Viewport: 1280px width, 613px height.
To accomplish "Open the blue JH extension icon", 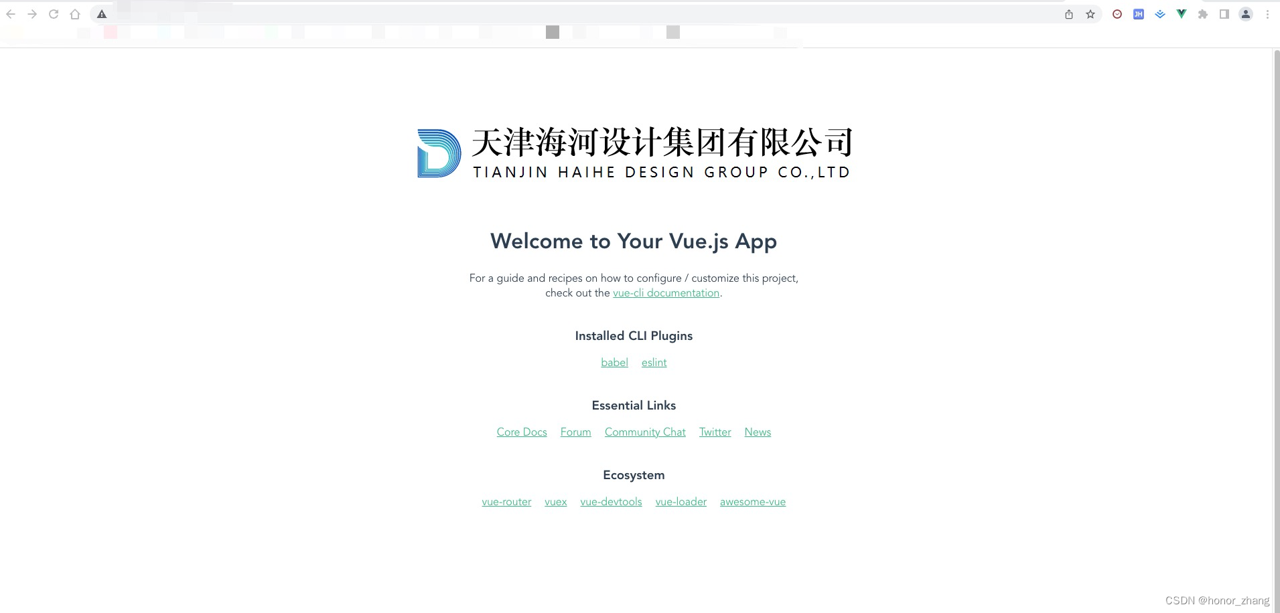I will [1139, 14].
